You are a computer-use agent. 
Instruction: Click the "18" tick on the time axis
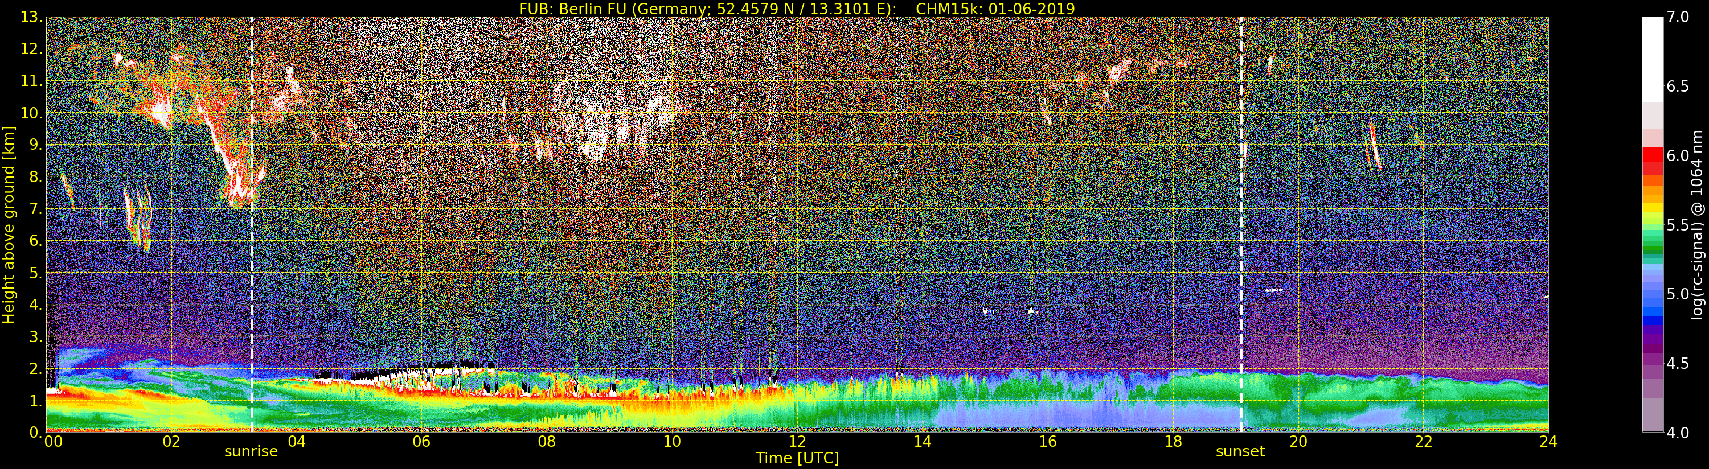click(x=1173, y=441)
